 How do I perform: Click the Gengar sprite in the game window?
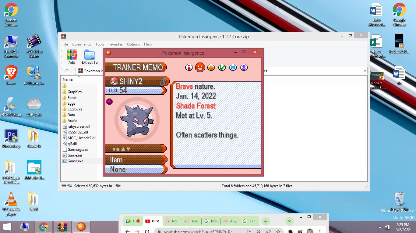[137, 120]
